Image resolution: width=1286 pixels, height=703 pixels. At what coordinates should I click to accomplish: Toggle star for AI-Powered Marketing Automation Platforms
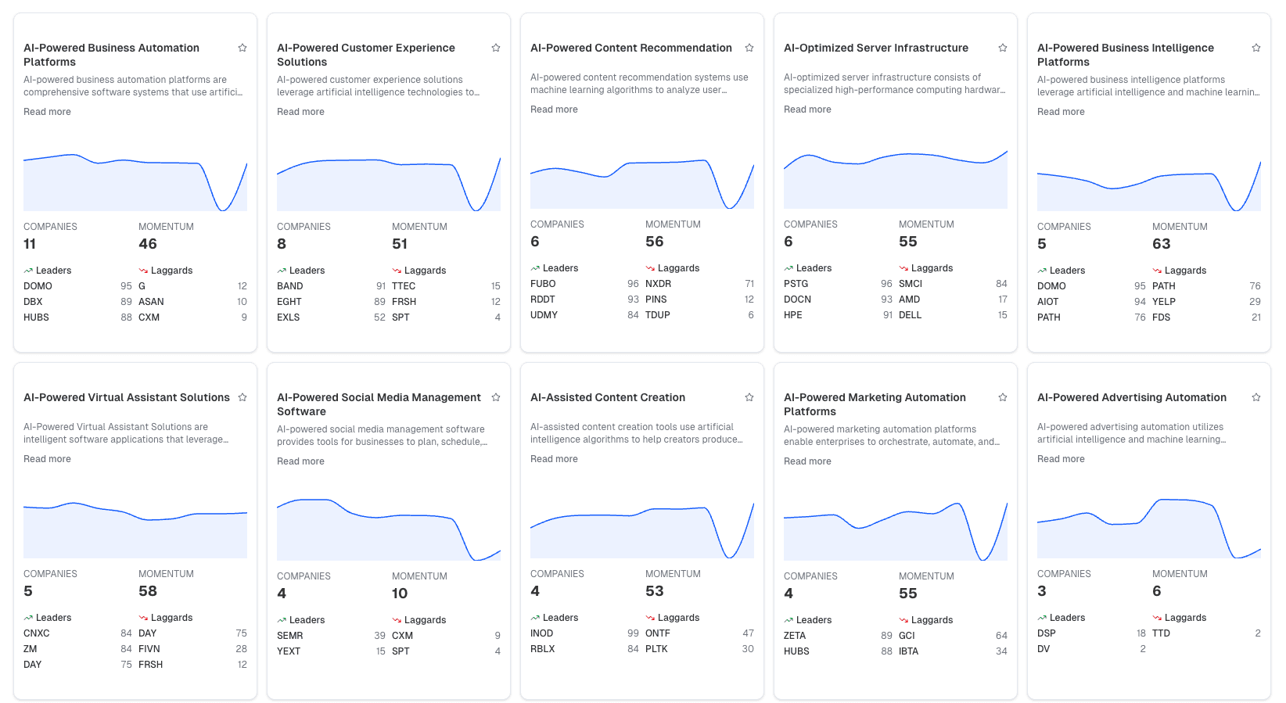(x=1003, y=397)
